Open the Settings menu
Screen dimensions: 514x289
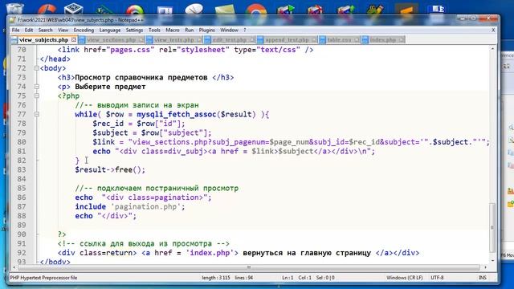pyautogui.click(x=134, y=30)
